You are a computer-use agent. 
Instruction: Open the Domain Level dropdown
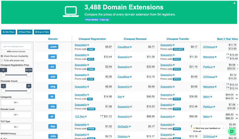click(x=16, y=115)
